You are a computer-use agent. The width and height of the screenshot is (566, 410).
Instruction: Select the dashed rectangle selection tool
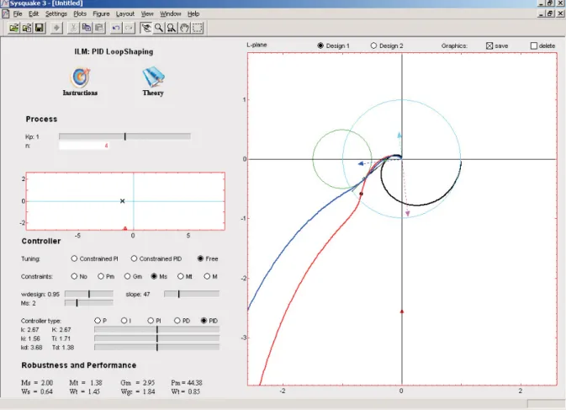coord(198,28)
